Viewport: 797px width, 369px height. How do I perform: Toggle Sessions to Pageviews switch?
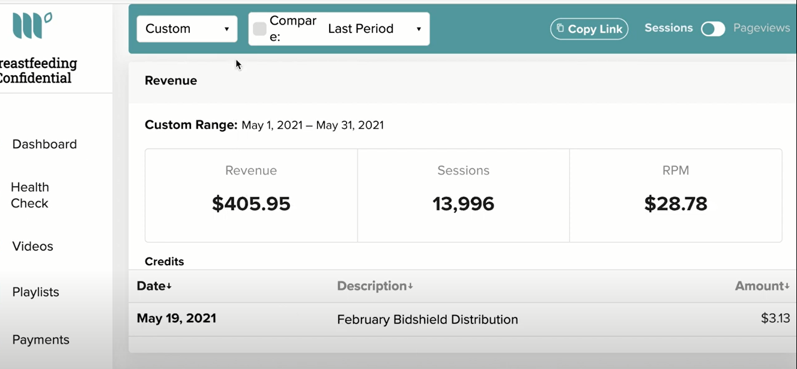pos(713,29)
